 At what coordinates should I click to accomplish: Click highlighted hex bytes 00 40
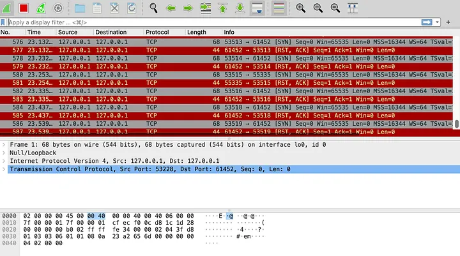(x=96, y=216)
